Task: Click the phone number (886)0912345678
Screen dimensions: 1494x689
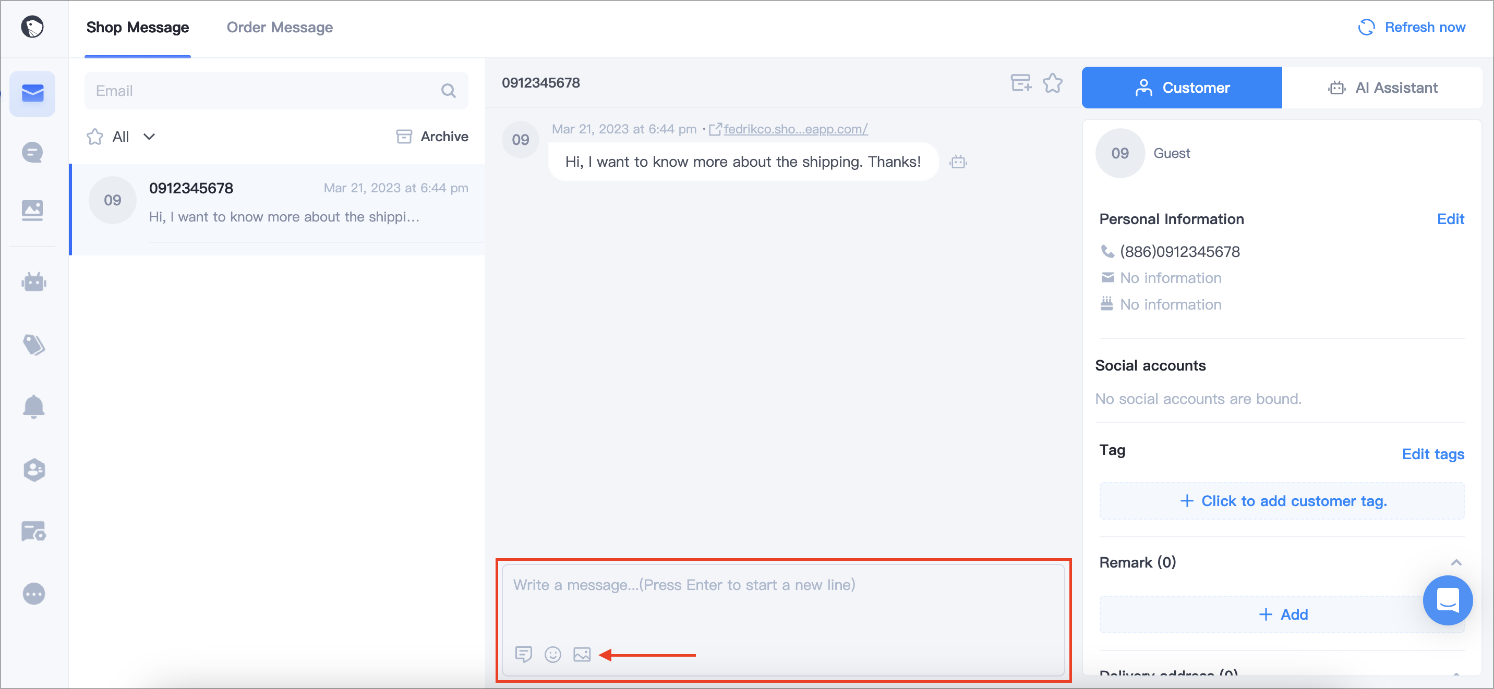Action: 1179,252
